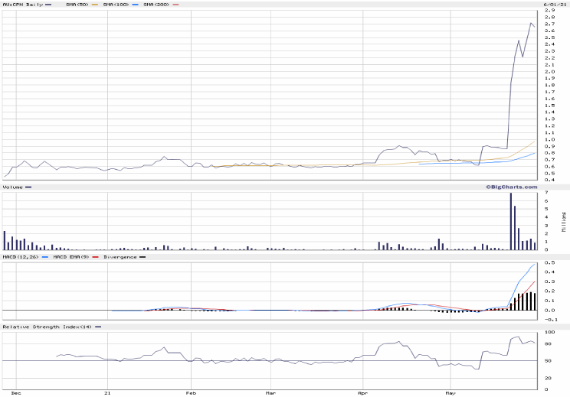Click the Relative Strength Index(14) label
This screenshot has height=397, width=570.
pyautogui.click(x=47, y=327)
